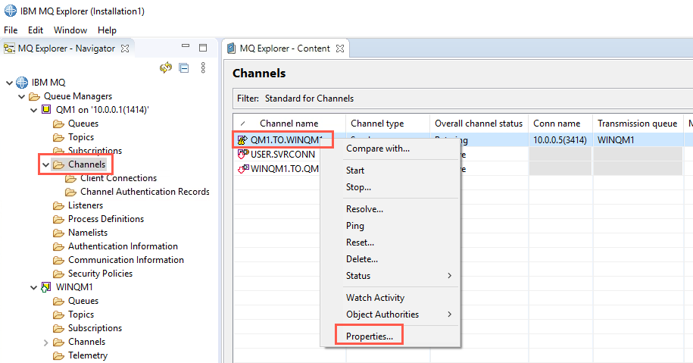Collapse the Queue Managers tree node

click(21, 96)
